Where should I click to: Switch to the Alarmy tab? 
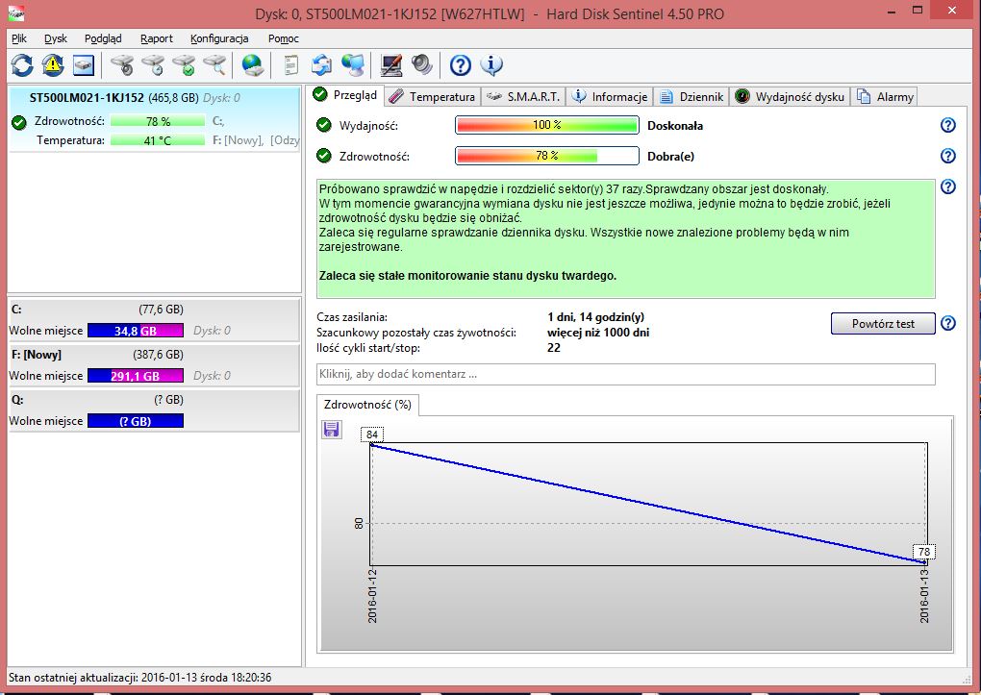[x=885, y=97]
